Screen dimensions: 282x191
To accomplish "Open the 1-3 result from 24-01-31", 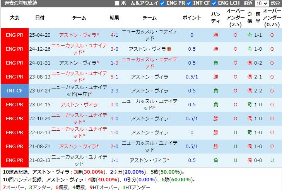I will [115, 63].
